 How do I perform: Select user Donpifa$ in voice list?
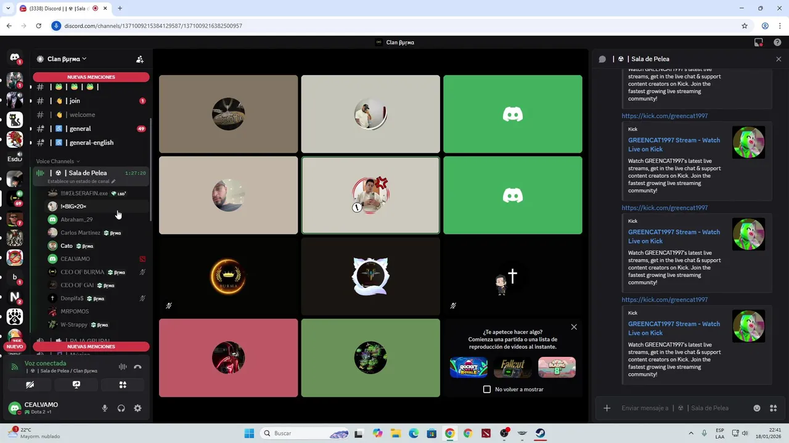coord(72,298)
